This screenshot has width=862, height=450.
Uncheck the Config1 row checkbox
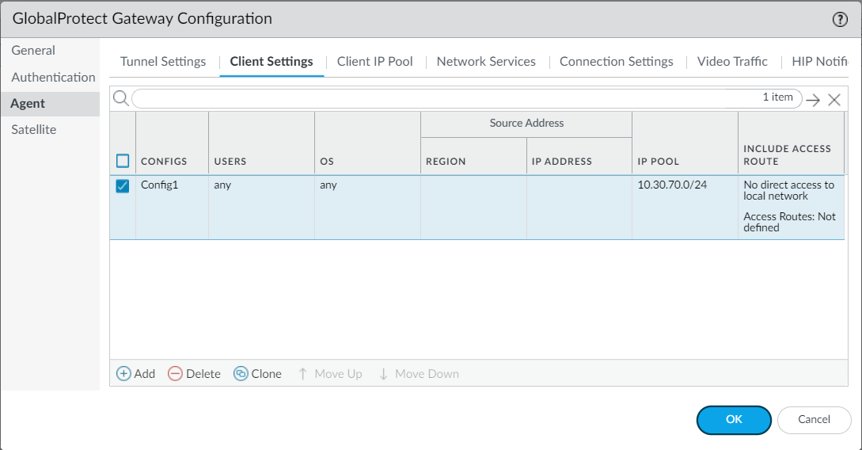pyautogui.click(x=123, y=186)
